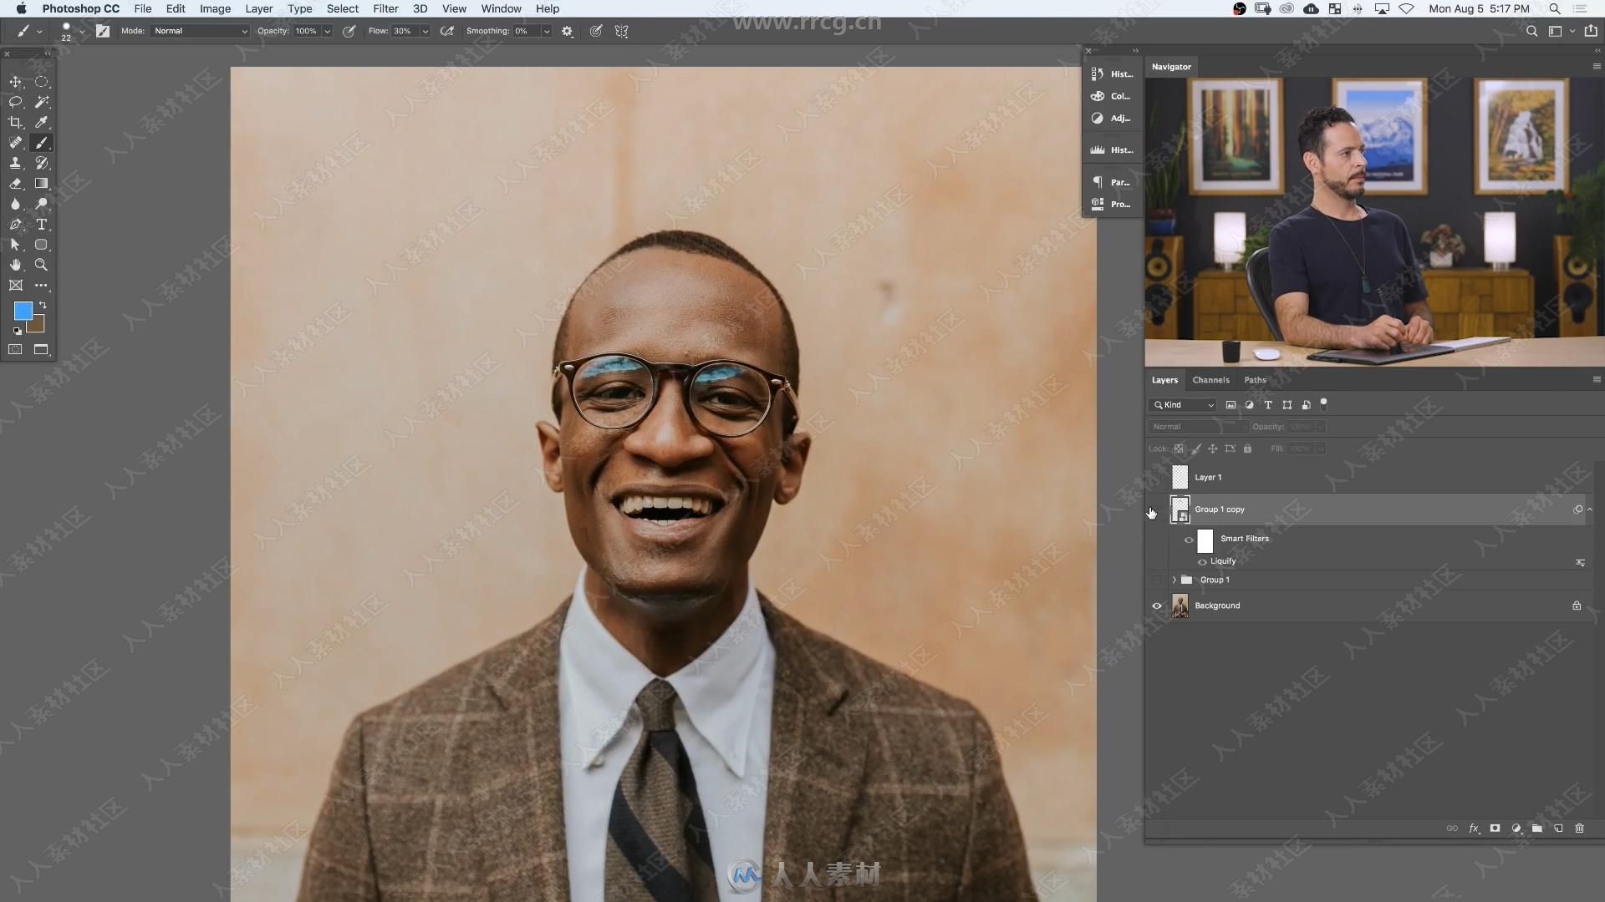This screenshot has width=1605, height=902.
Task: Select the Gradient tool
Action: 41,184
